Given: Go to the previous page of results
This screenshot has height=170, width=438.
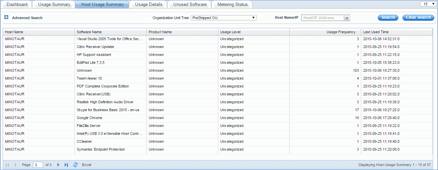Looking at the screenshot, I should click(15, 165).
